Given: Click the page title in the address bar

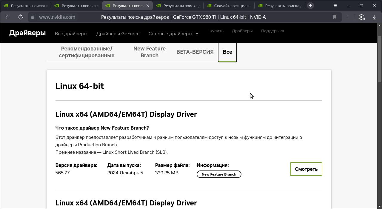Looking at the screenshot, I should pos(183,17).
